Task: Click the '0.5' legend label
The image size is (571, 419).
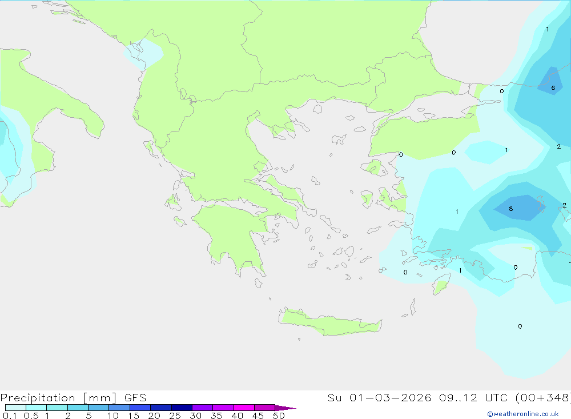Action: click(31, 416)
